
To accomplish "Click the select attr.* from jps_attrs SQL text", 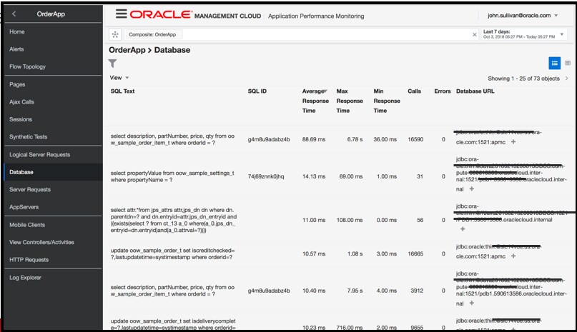I will (173, 220).
